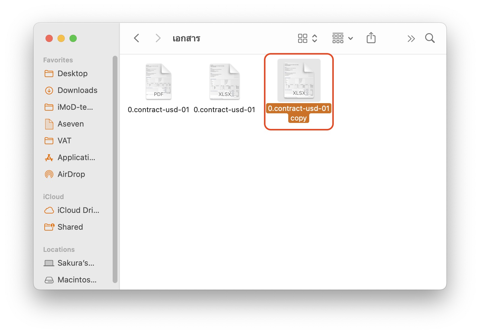Open iCloud Drive in the sidebar
The width and height of the screenshot is (480, 334).
click(78, 210)
